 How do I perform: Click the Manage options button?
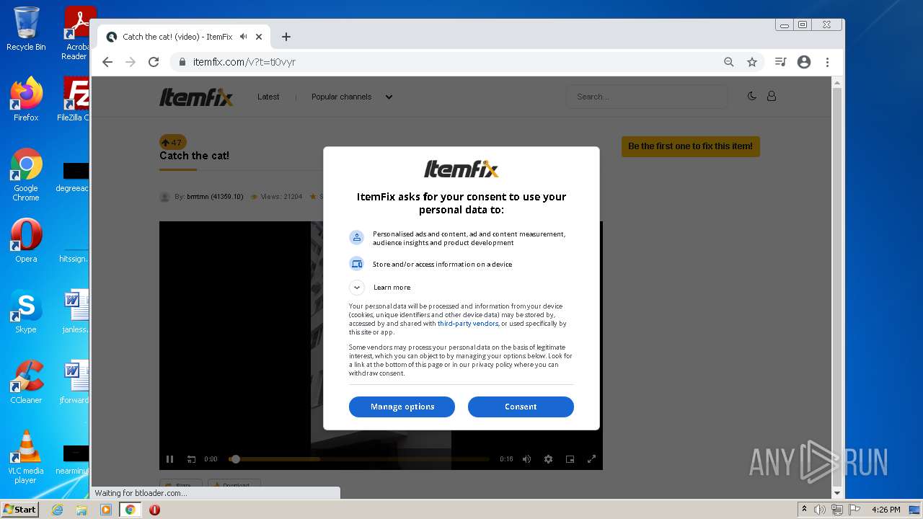pos(402,407)
